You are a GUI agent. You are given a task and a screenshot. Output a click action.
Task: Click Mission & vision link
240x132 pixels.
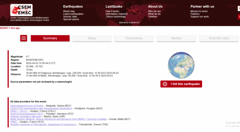tap(199, 11)
